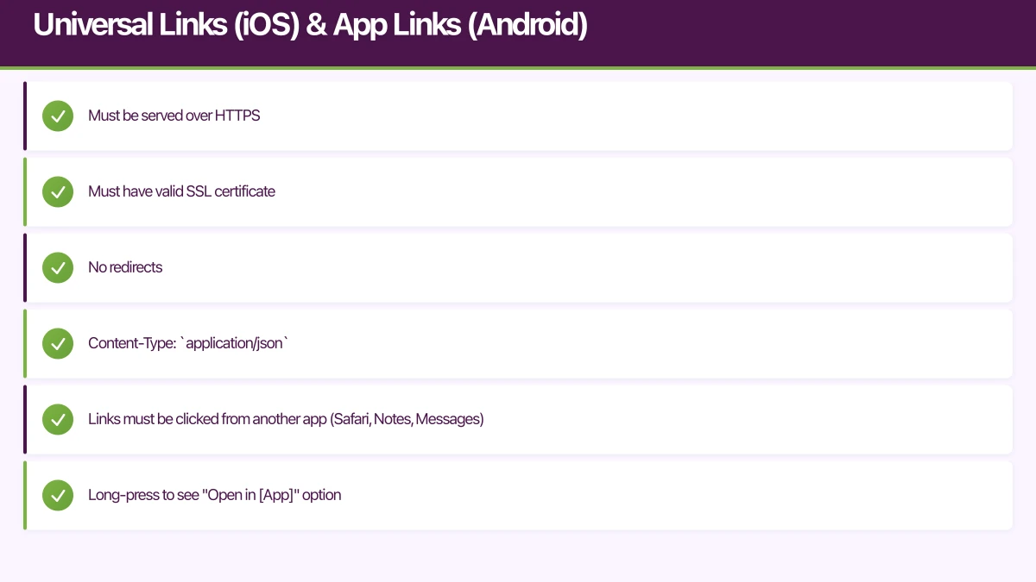Screen dimensions: 1036x582
Task: Click the green accent bar left of the SSL card
Action: 25,191
